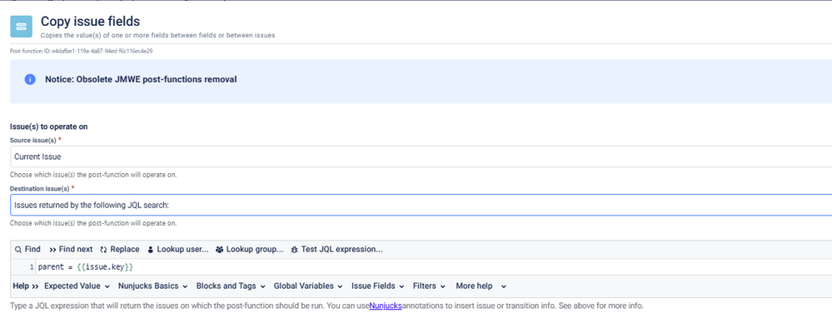Click the Issue(s) to operate on heading

pos(49,127)
